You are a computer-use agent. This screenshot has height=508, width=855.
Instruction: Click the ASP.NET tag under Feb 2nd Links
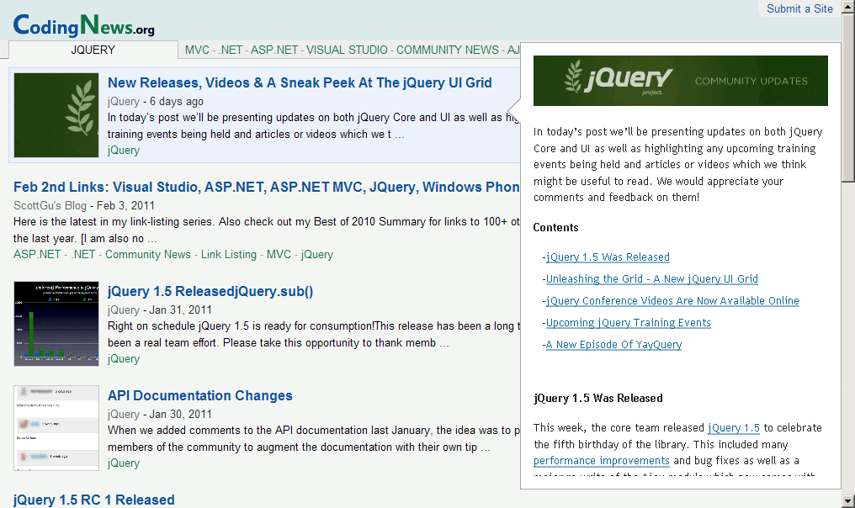(x=37, y=255)
